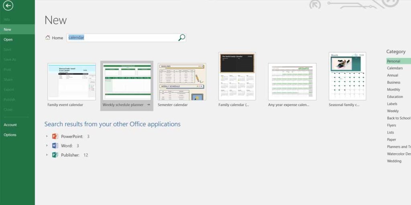411x205 pixels.
Task: Click the Publisher app icon
Action: [x=55, y=155]
